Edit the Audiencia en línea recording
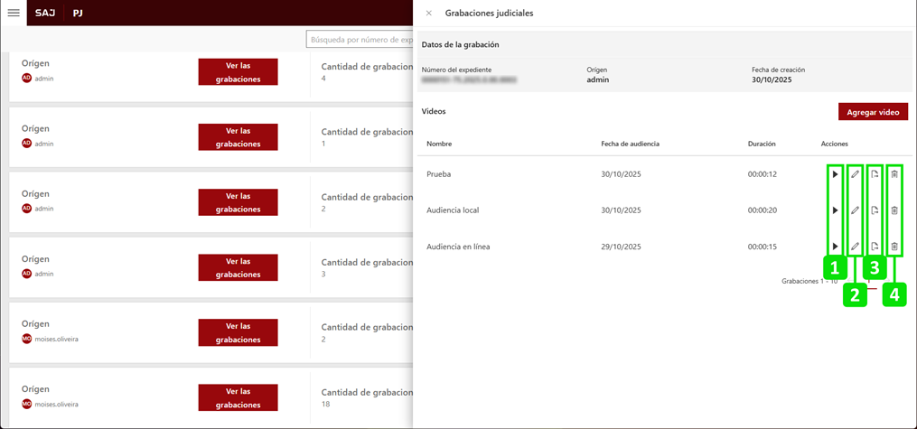The height and width of the screenshot is (429, 917). point(855,247)
